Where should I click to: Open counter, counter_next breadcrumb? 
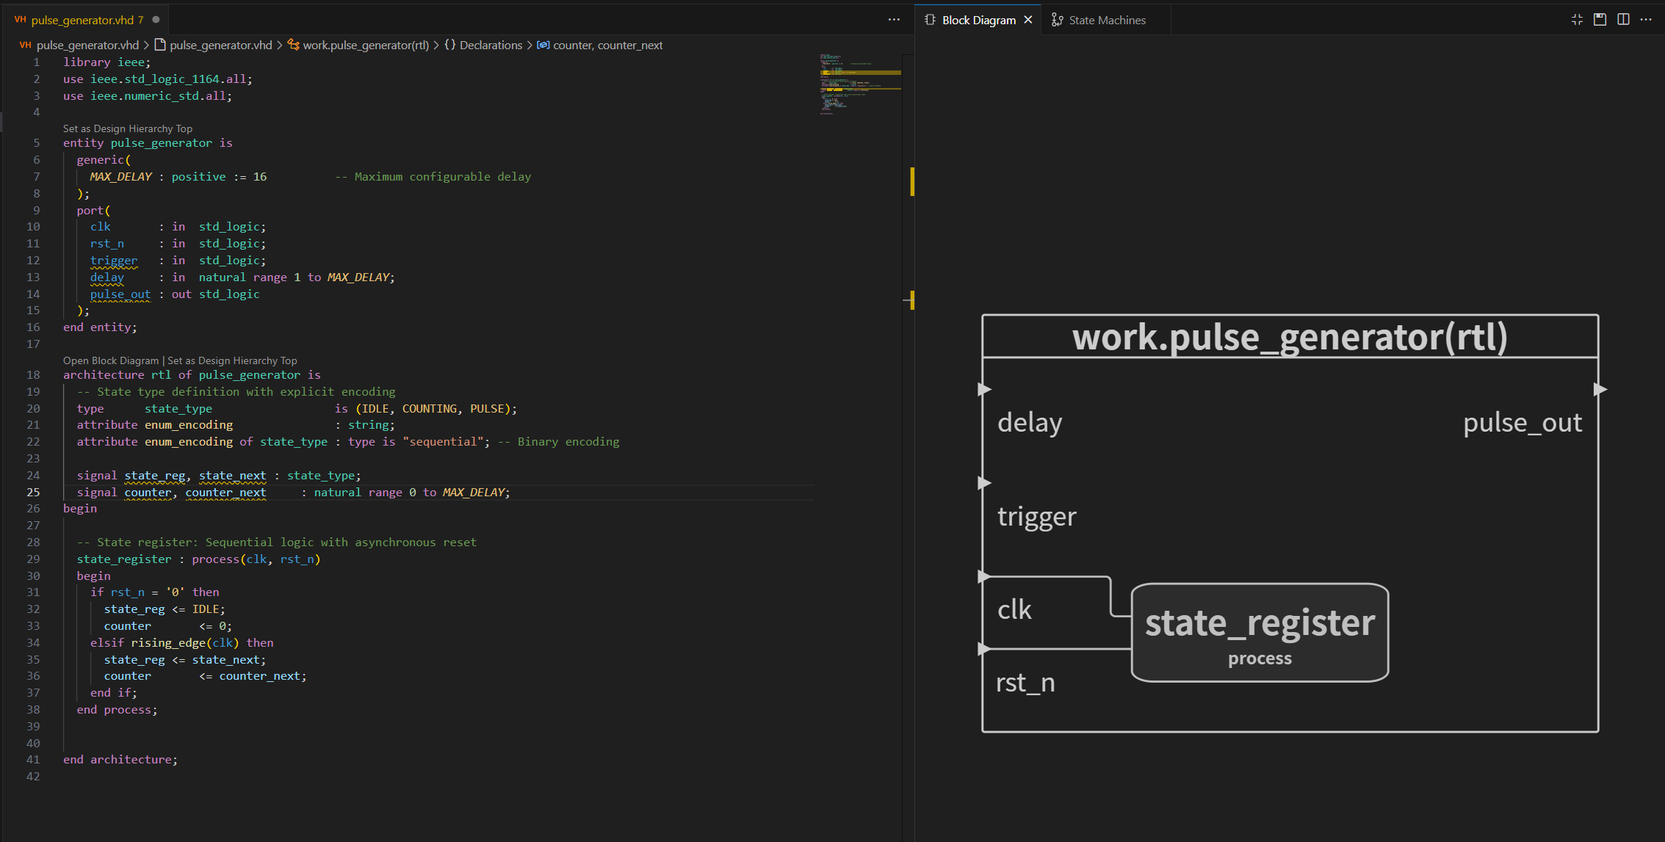[607, 45]
